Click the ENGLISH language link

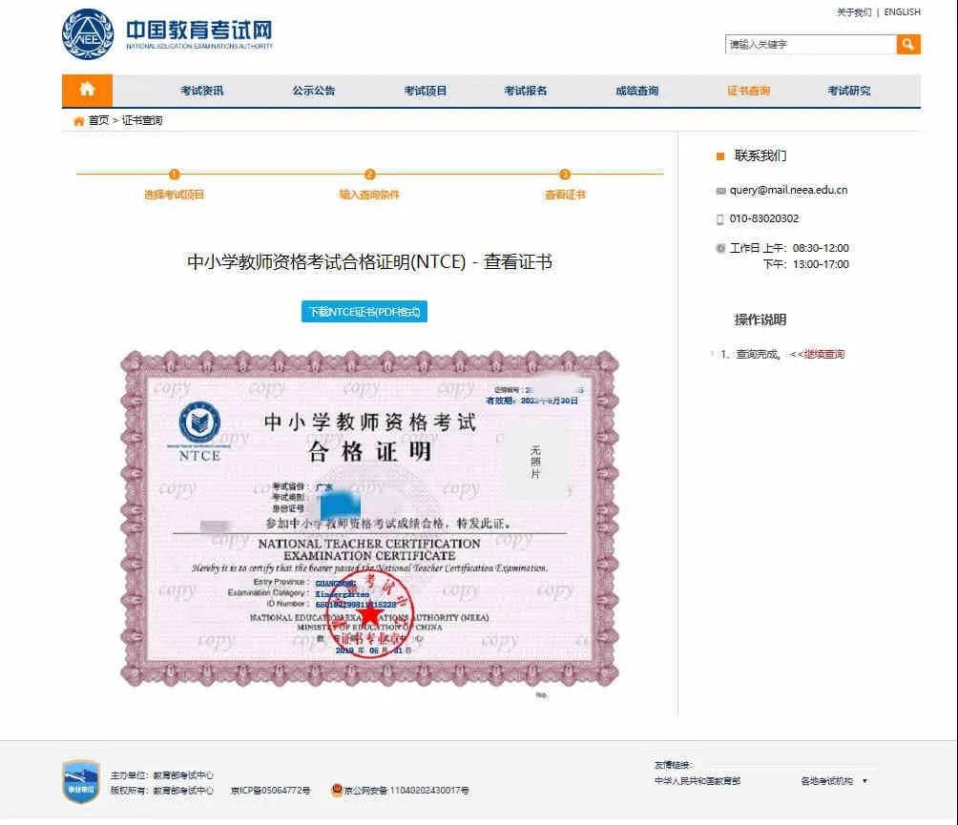[902, 12]
